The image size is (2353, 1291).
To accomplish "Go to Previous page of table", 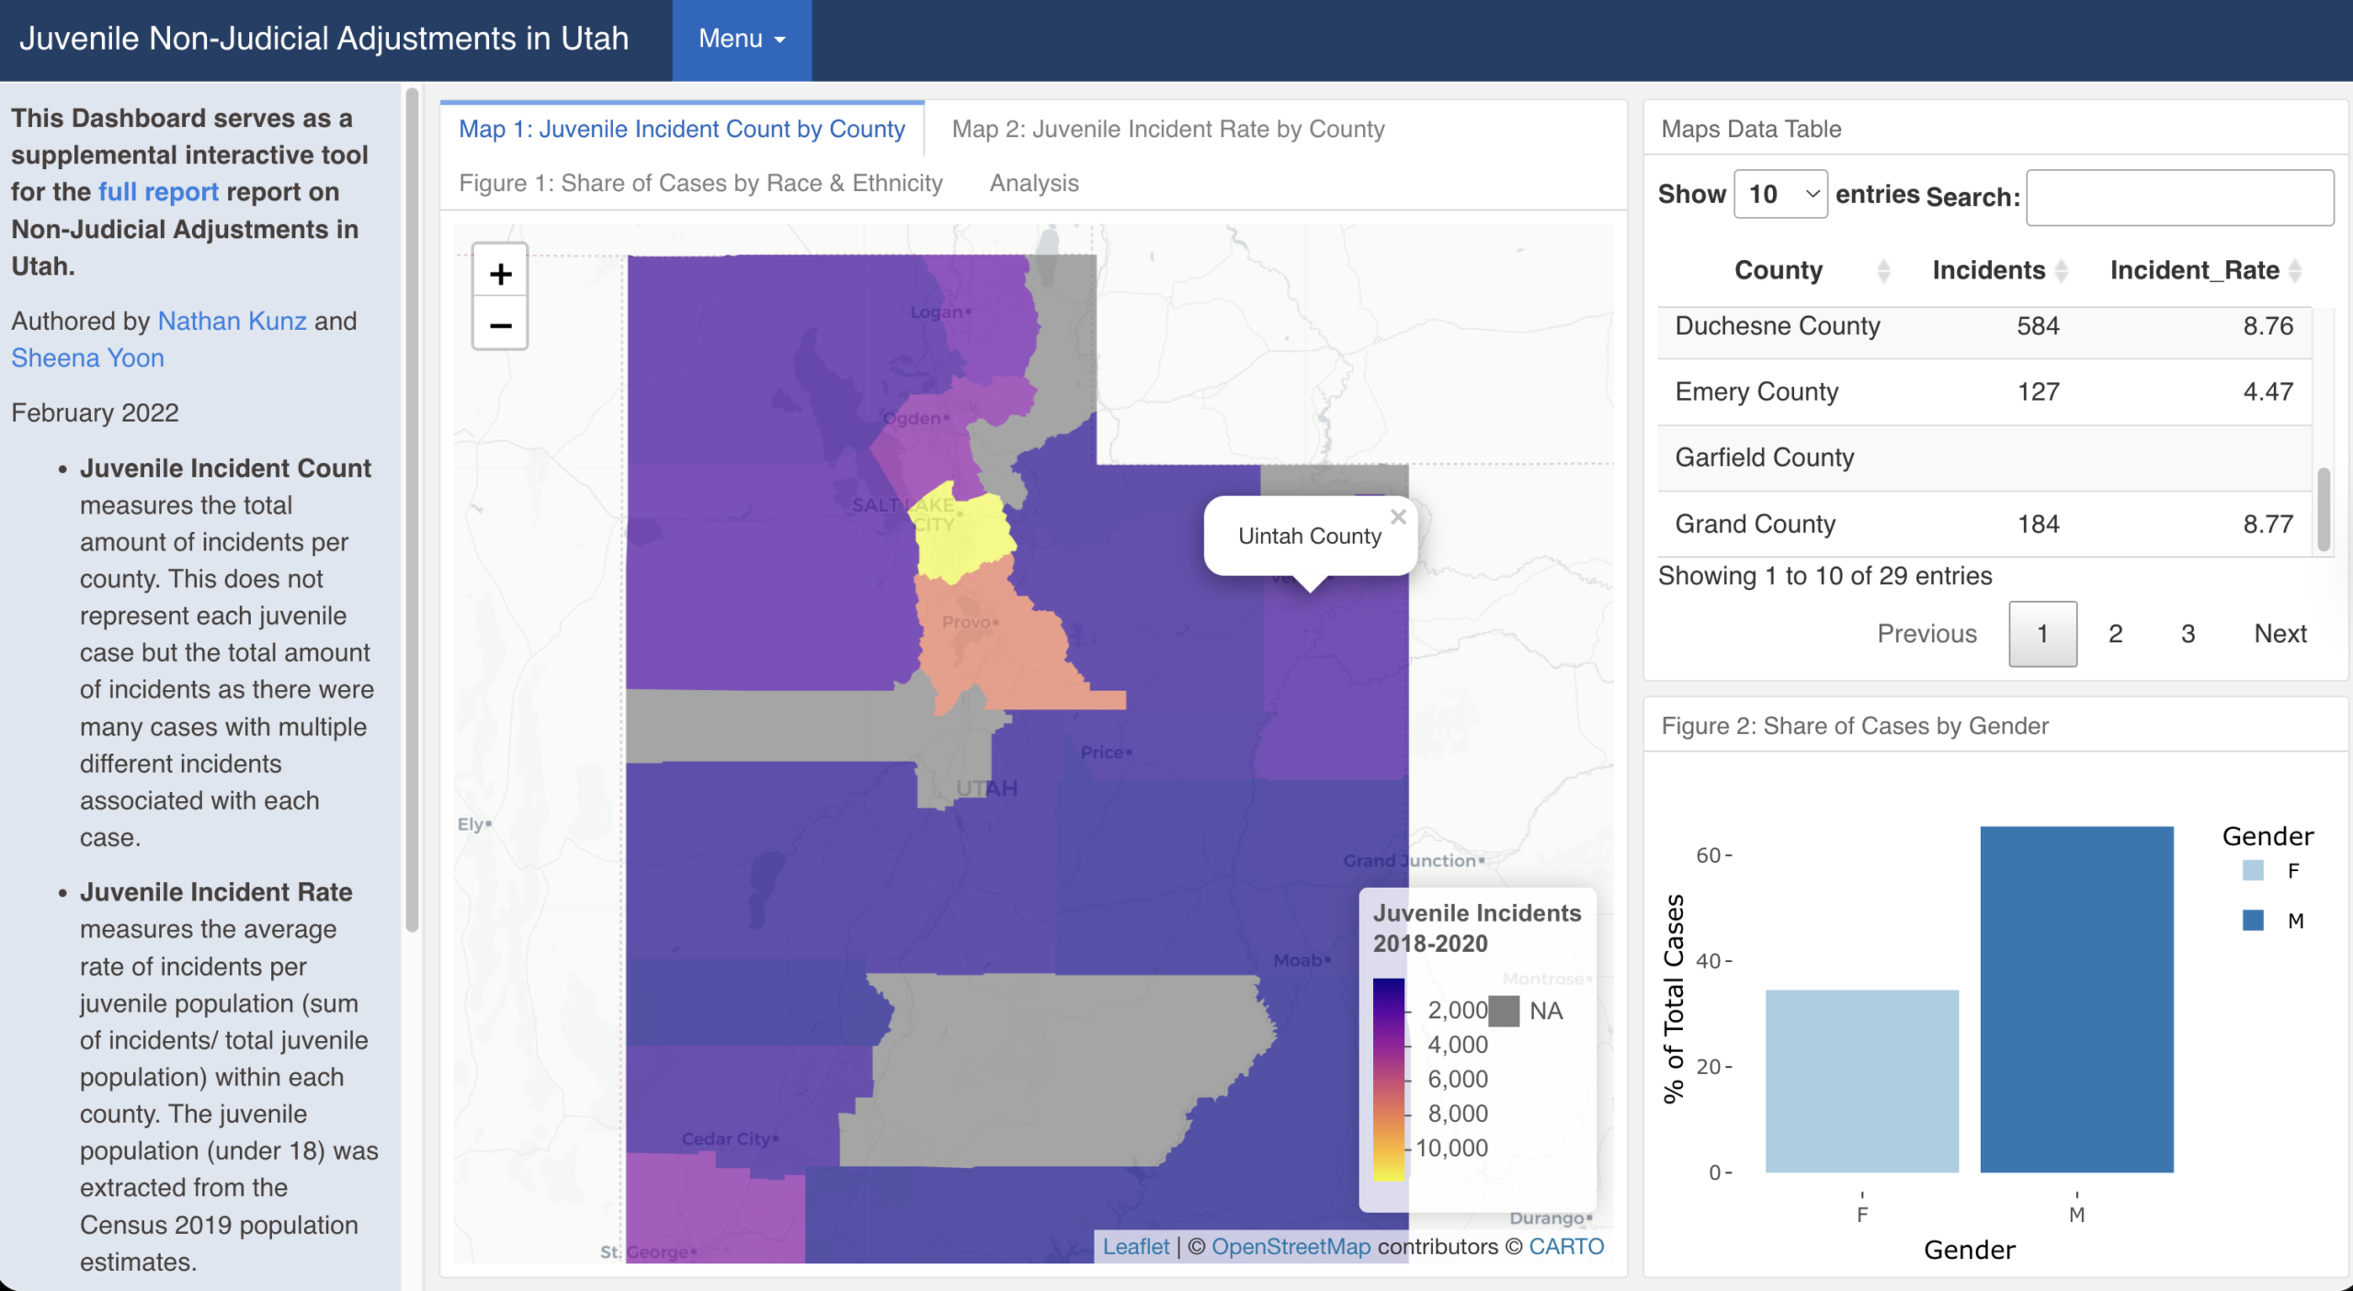I will click(1927, 634).
